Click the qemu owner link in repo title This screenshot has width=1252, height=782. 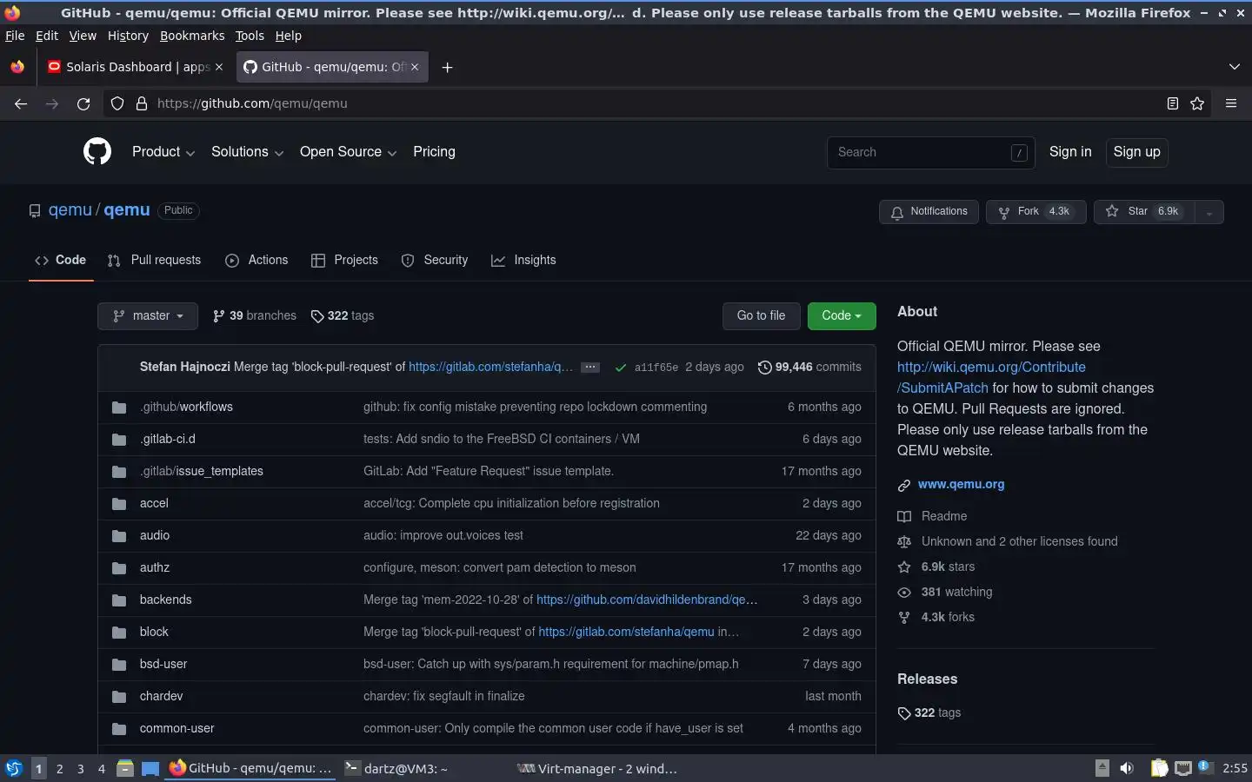point(70,210)
